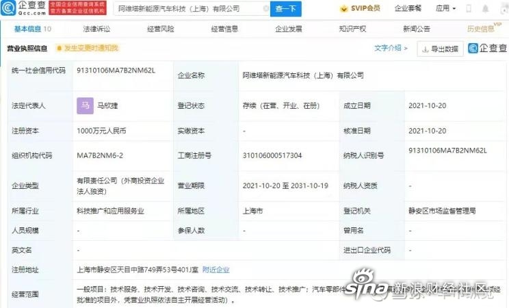Open 文字介绍 link
The height and width of the screenshot is (308, 509).
pos(391,48)
